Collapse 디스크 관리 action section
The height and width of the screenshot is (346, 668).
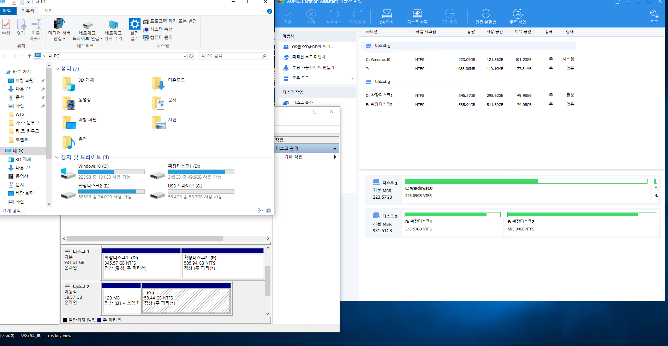(x=335, y=149)
